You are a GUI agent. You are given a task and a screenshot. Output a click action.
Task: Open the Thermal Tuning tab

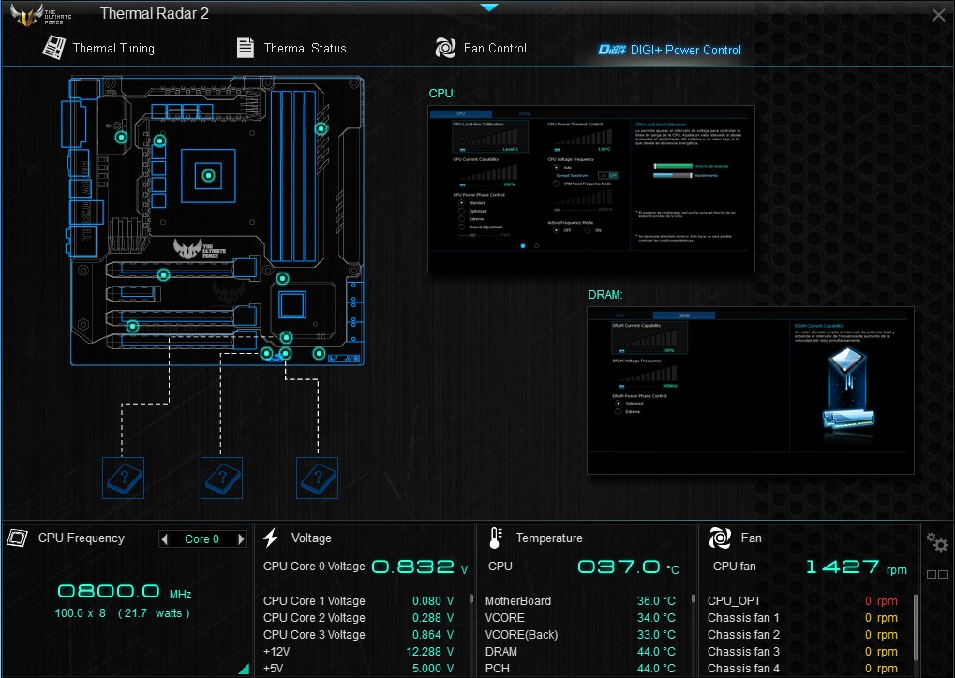tap(98, 48)
